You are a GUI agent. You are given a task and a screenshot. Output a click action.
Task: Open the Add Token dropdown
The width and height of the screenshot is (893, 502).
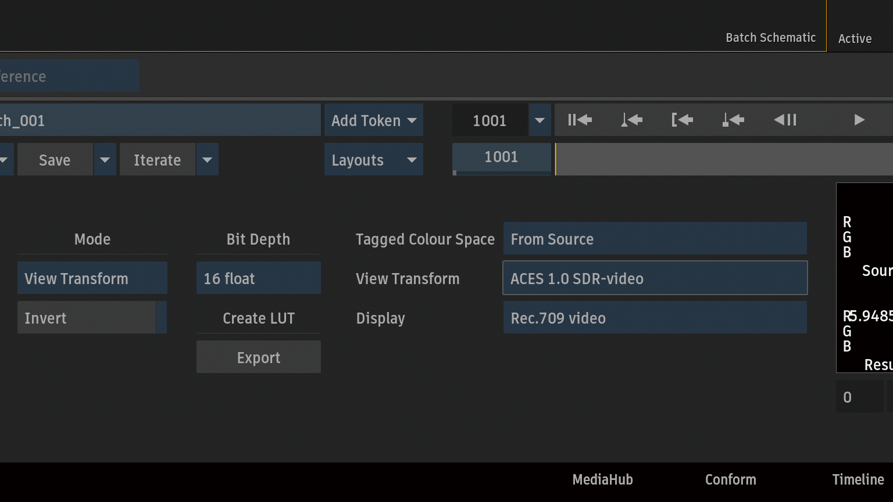(x=374, y=120)
